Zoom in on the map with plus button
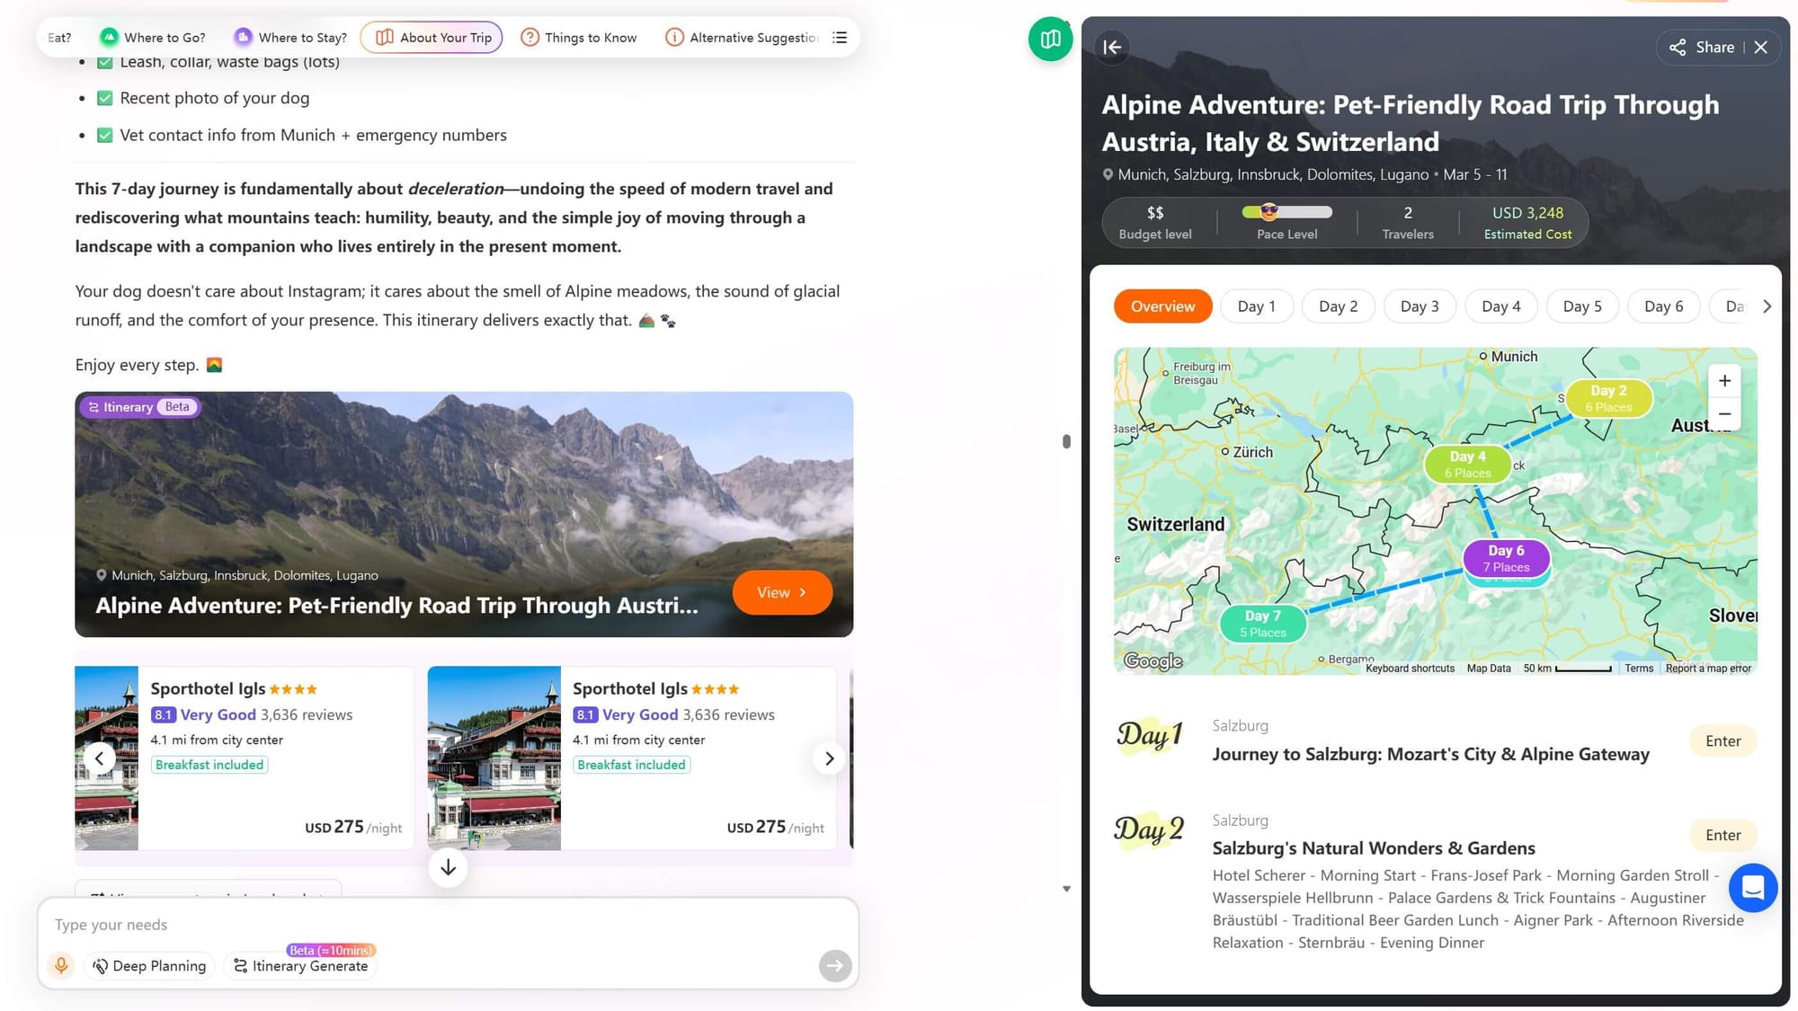Image resolution: width=1798 pixels, height=1011 pixels. 1724,381
